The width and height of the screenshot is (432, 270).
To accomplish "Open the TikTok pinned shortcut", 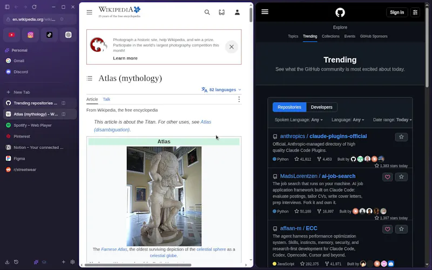I will click(x=49, y=35).
